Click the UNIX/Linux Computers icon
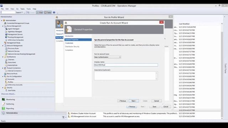Screen dimensions: 228x128 (x=6, y=40)
